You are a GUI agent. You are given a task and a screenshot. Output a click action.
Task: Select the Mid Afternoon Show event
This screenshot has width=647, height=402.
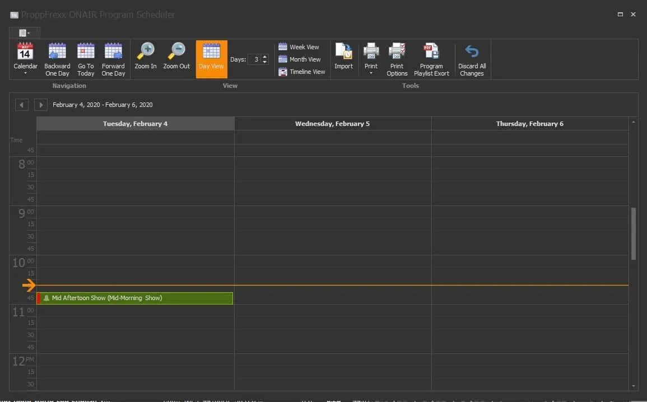[134, 298]
